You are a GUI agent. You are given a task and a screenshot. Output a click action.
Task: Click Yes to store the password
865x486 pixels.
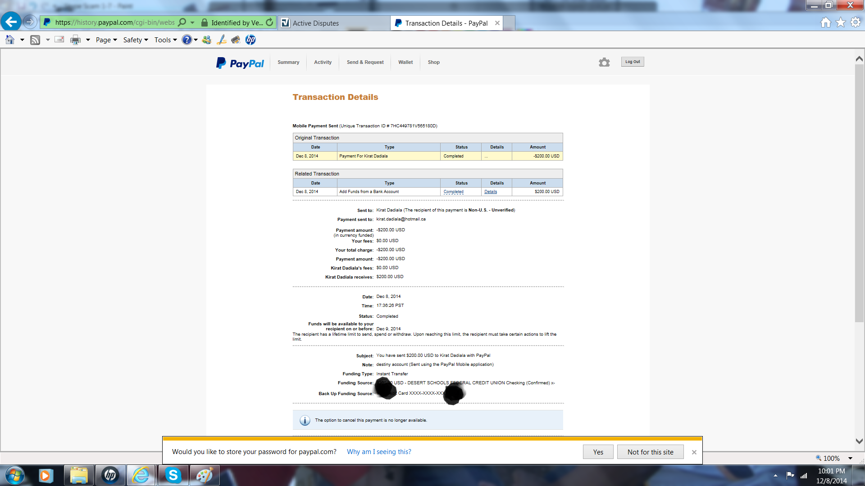598,452
